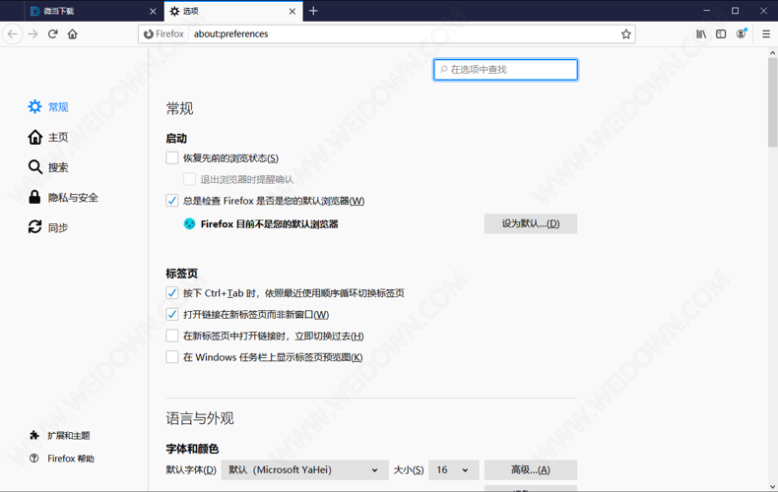Click the Firefox 帮助 question mark icon
Viewport: 778px width, 492px height.
(x=34, y=459)
